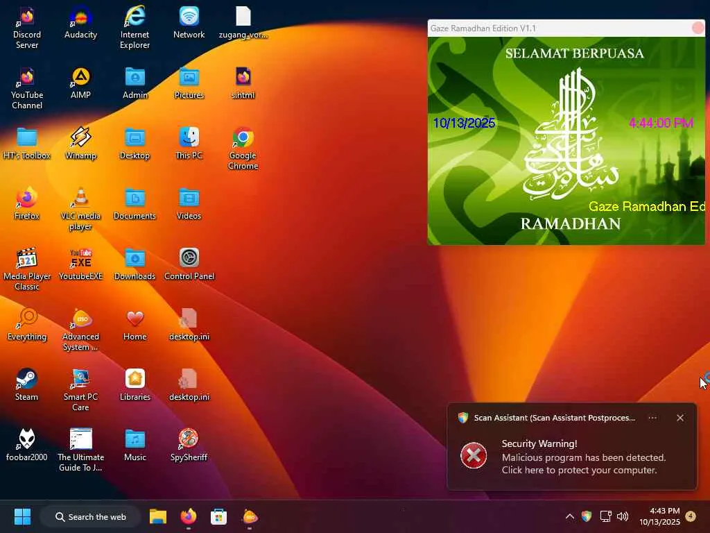Launch Winamp from the desktop
Viewport: 710px width, 533px height.
pos(80,143)
